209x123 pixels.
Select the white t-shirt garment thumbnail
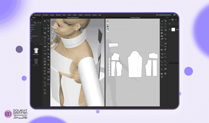point(36,51)
